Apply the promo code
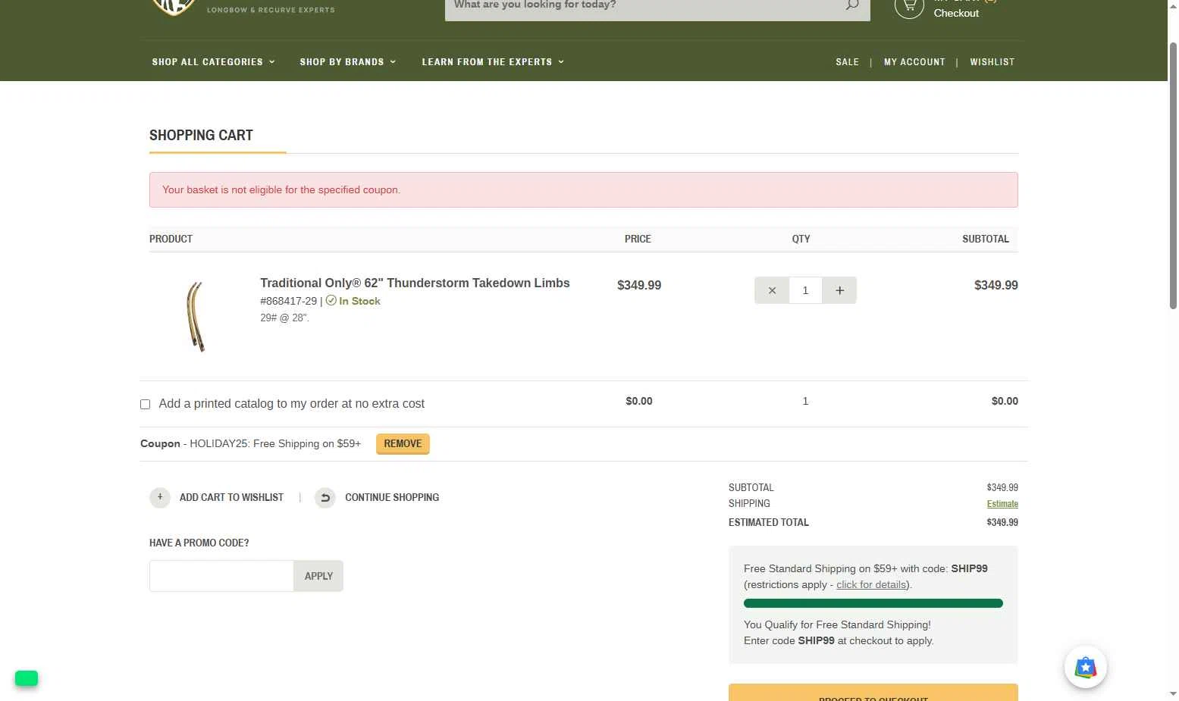 [318, 576]
